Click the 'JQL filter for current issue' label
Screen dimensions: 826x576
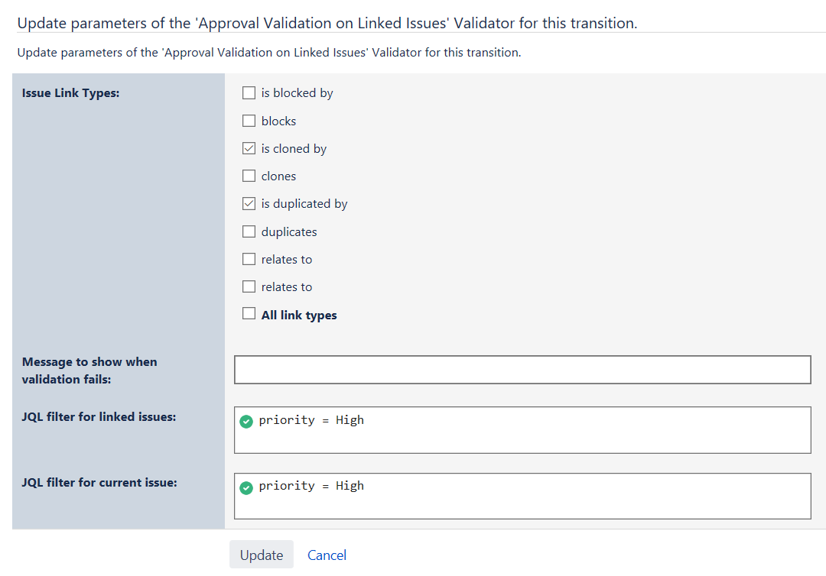pyautogui.click(x=99, y=483)
